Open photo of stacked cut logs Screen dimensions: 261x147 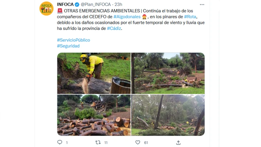[94, 115]
